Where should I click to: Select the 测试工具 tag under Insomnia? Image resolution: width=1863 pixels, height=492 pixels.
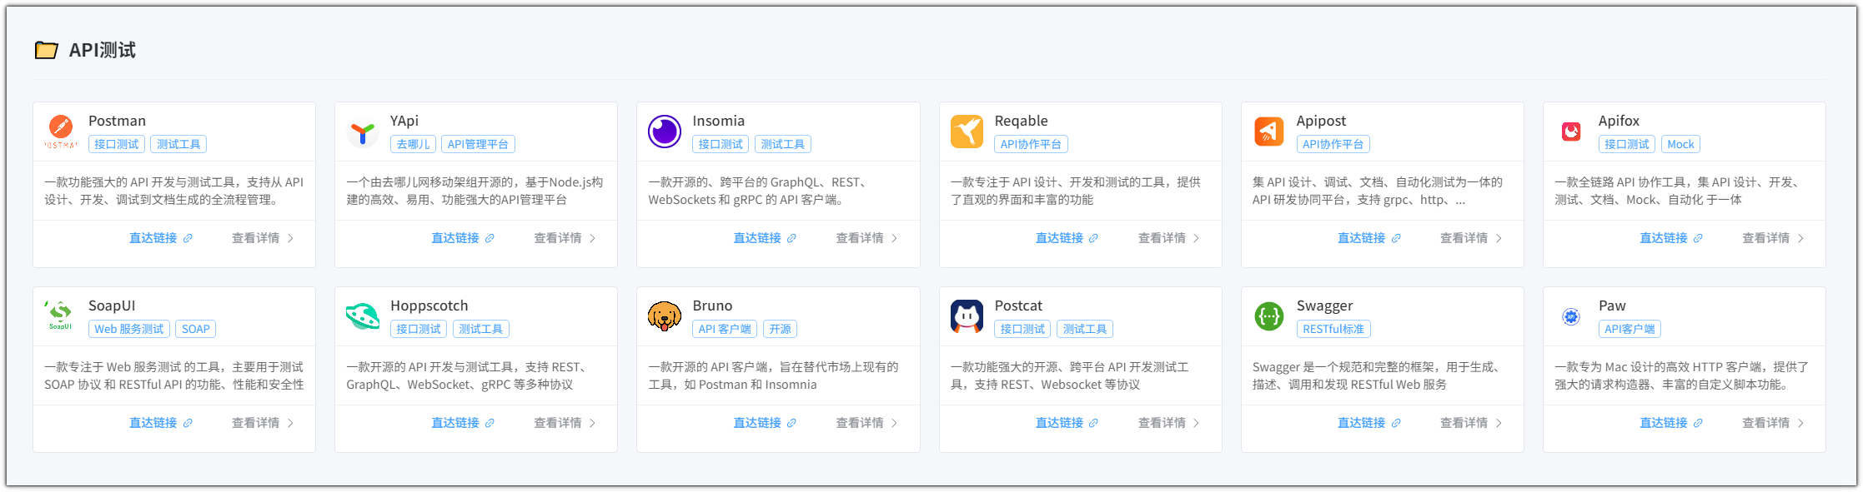pos(782,144)
